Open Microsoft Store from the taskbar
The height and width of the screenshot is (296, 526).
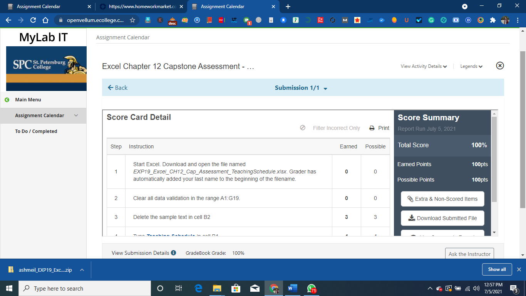(236, 288)
